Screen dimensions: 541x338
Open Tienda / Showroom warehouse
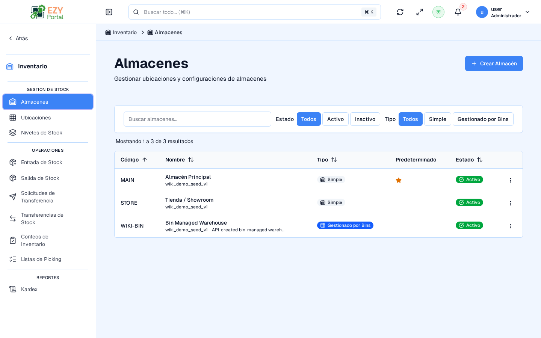coord(189,200)
